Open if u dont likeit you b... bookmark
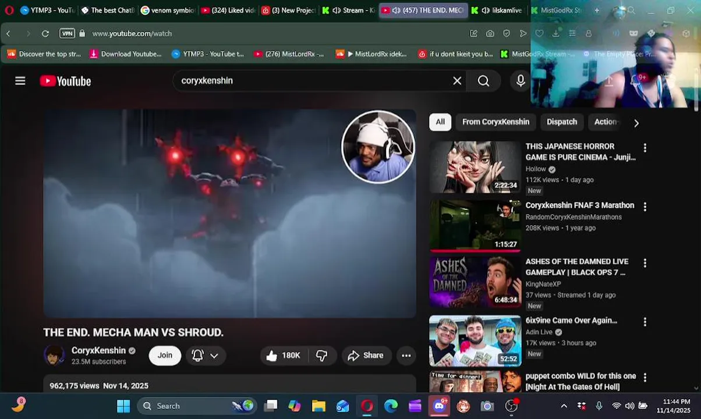Viewport: 701px width, 419px height. pyautogui.click(x=455, y=54)
